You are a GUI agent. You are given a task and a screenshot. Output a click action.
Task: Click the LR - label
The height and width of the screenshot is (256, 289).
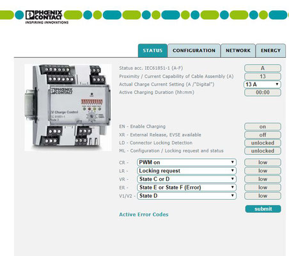pyautogui.click(x=123, y=171)
